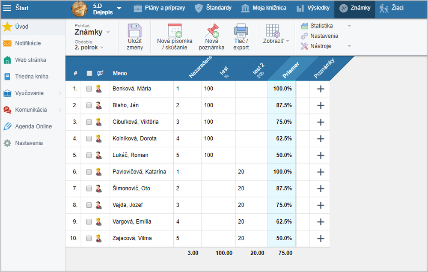This screenshot has height=272, width=428.
Task: Sort by the Meno column header
Action: click(x=120, y=73)
